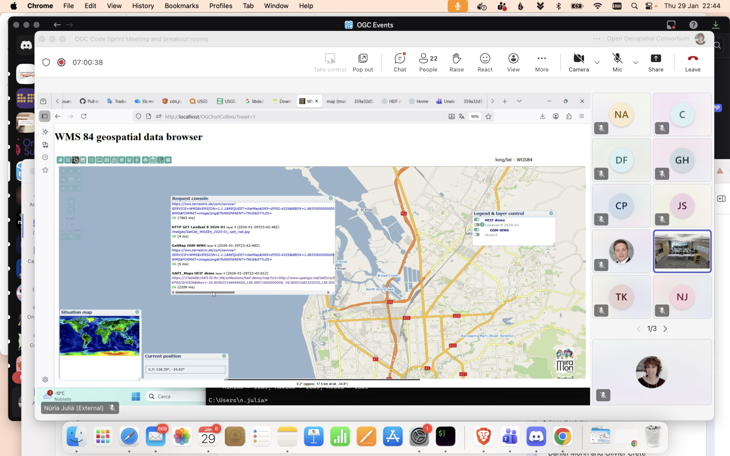Click the Share screen icon

[x=655, y=62]
